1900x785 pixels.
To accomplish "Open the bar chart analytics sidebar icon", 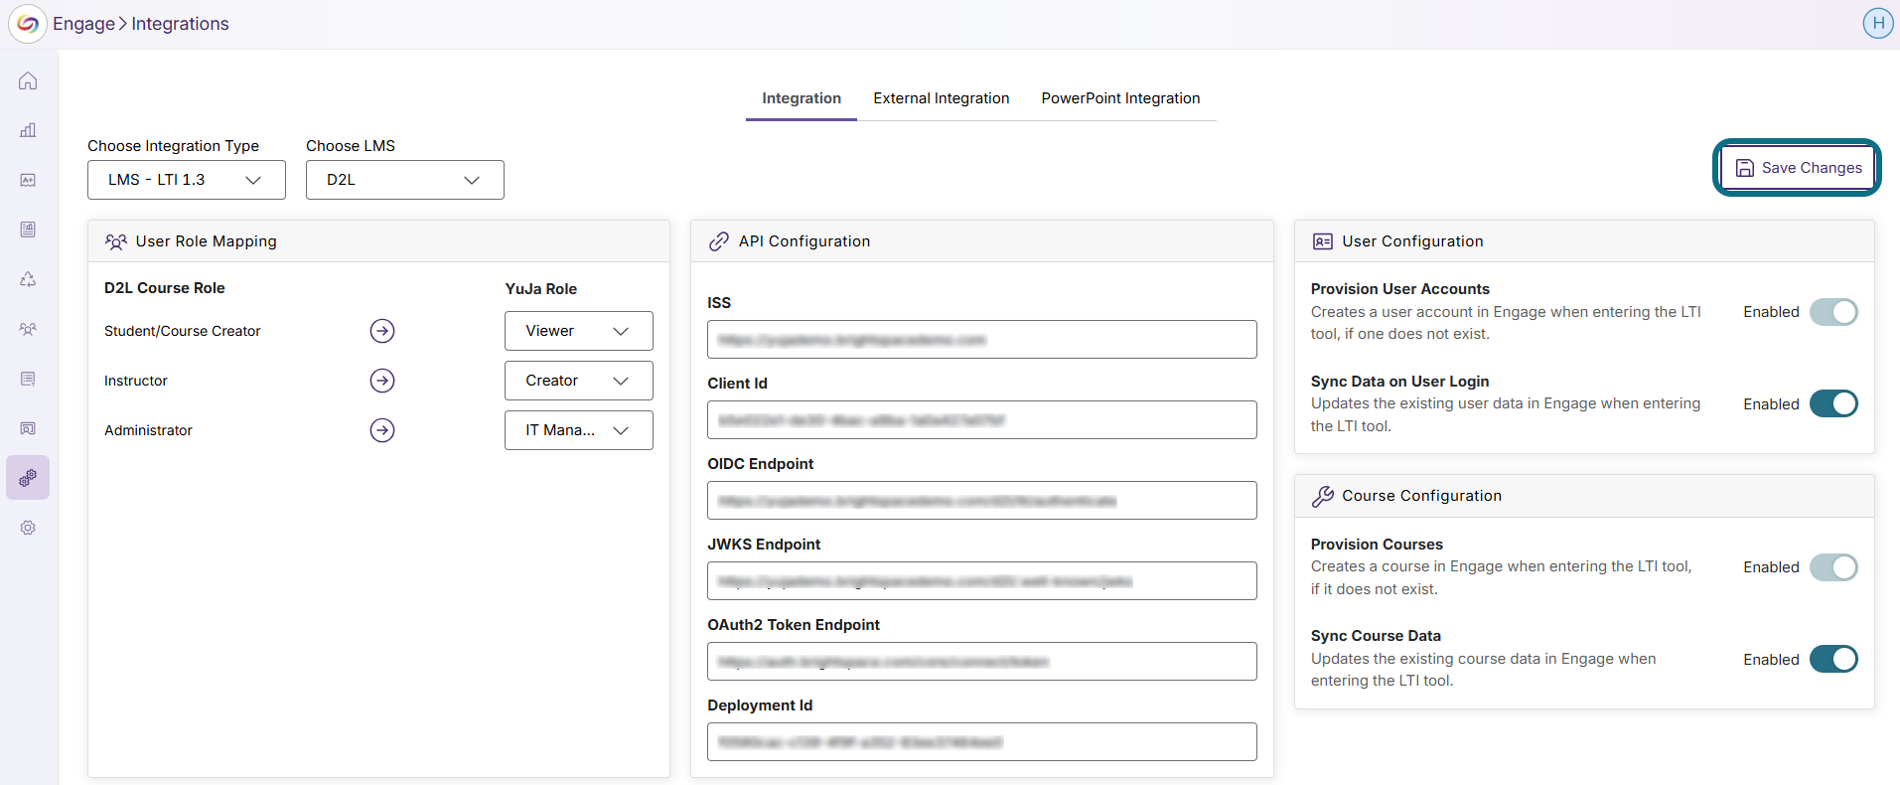I will [28, 130].
